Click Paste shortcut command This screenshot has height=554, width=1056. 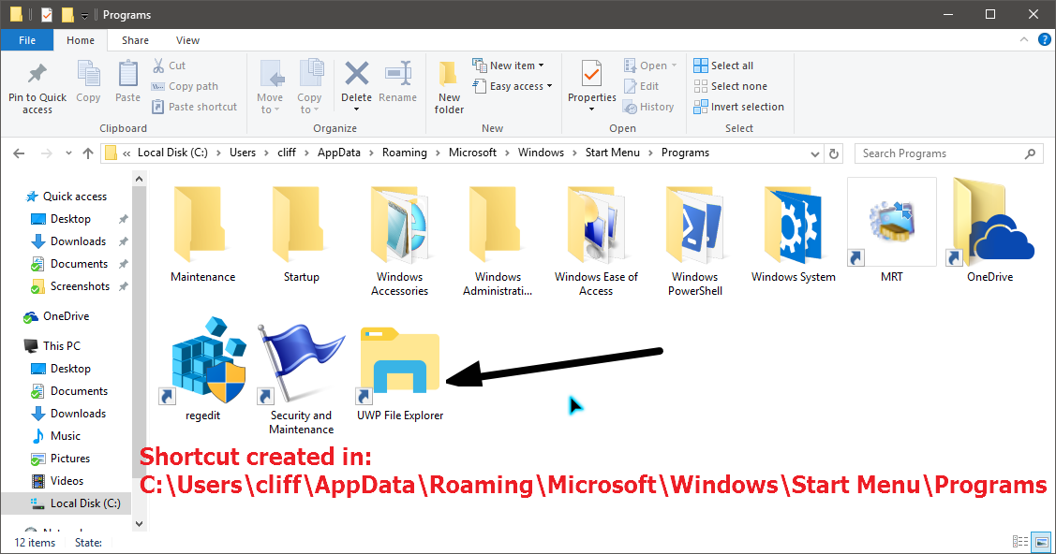click(195, 107)
